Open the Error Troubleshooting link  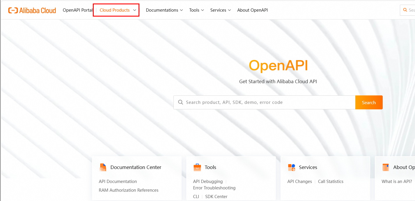click(x=214, y=188)
